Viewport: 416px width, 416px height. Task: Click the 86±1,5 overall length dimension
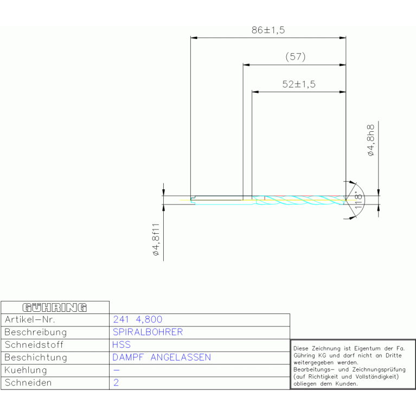click(x=268, y=30)
